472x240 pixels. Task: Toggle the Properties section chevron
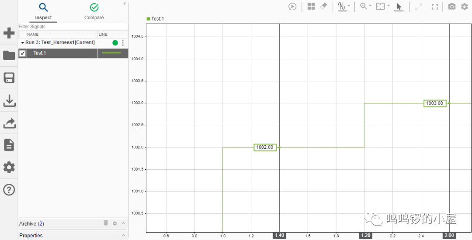coord(123,235)
